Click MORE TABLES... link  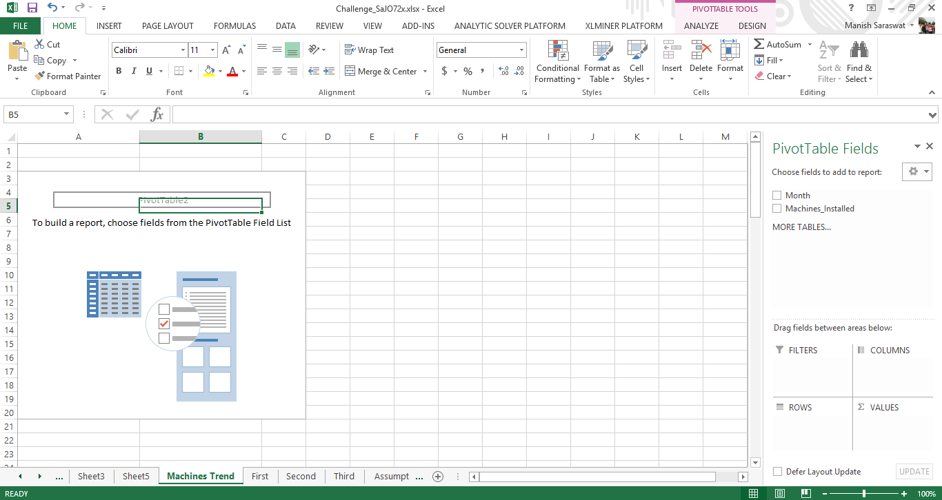tap(801, 227)
